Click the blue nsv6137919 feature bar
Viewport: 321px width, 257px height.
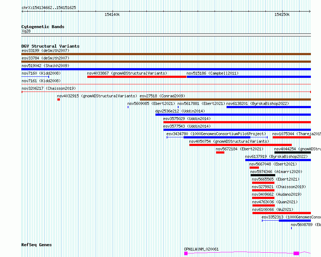click(x=278, y=160)
